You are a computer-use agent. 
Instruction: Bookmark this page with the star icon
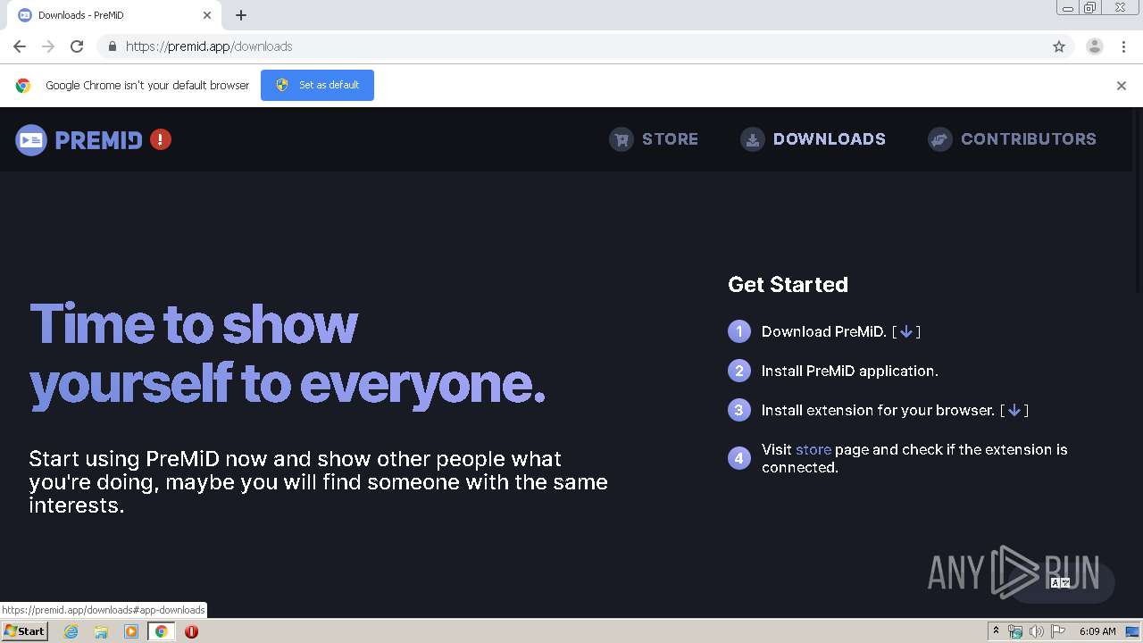(x=1059, y=46)
